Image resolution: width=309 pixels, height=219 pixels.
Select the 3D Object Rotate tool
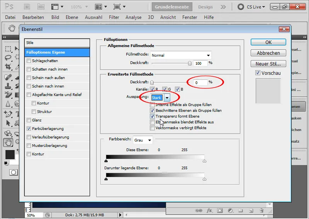8,133
